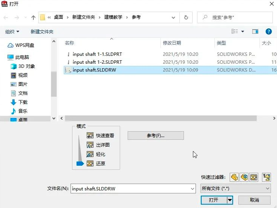277x208 pixels.
Task: Click the 参考(F)... button
Action: (156, 136)
